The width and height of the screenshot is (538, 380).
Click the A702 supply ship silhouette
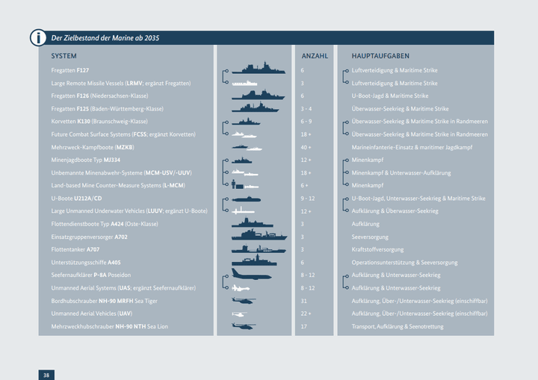[259, 235]
